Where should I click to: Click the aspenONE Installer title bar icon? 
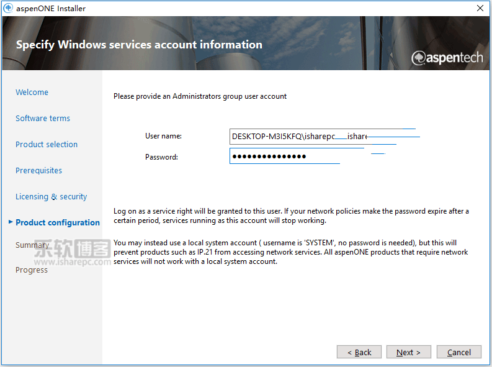click(8, 8)
